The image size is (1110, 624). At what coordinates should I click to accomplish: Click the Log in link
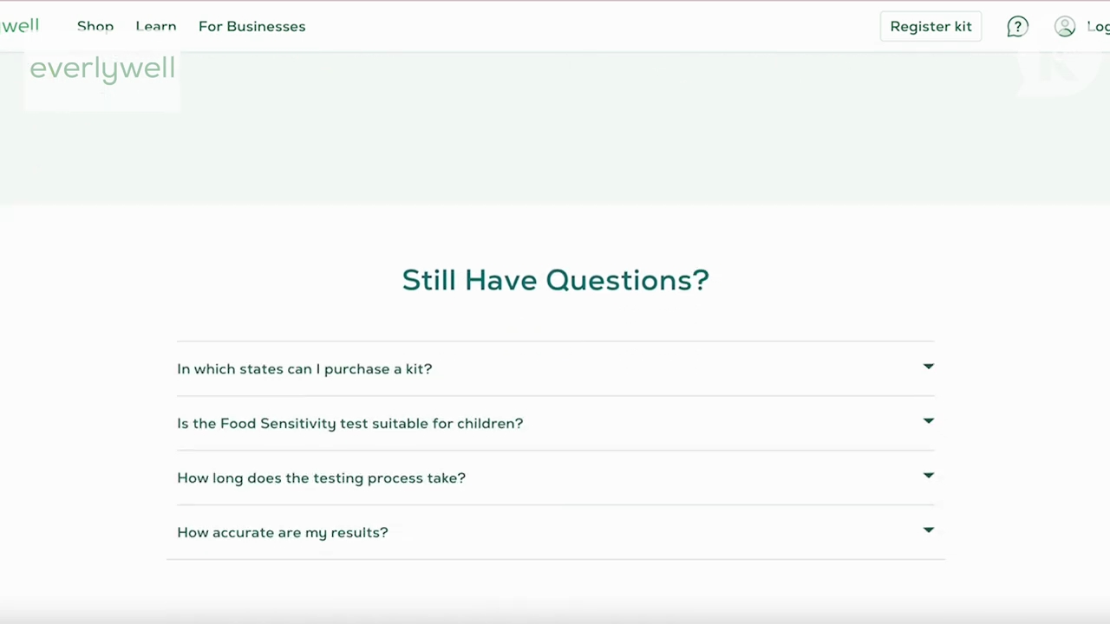click(x=1097, y=27)
